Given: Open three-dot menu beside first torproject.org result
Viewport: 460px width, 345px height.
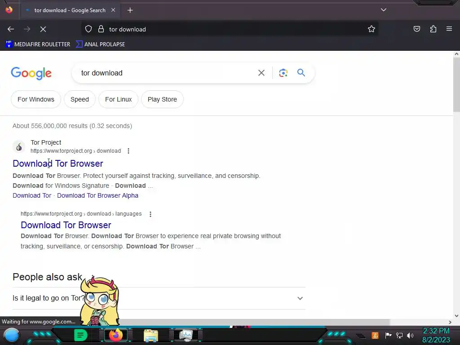Looking at the screenshot, I should pos(128,151).
